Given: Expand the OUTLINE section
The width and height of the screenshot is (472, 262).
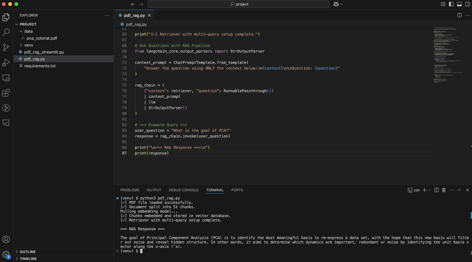Looking at the screenshot, I should 64,252.
